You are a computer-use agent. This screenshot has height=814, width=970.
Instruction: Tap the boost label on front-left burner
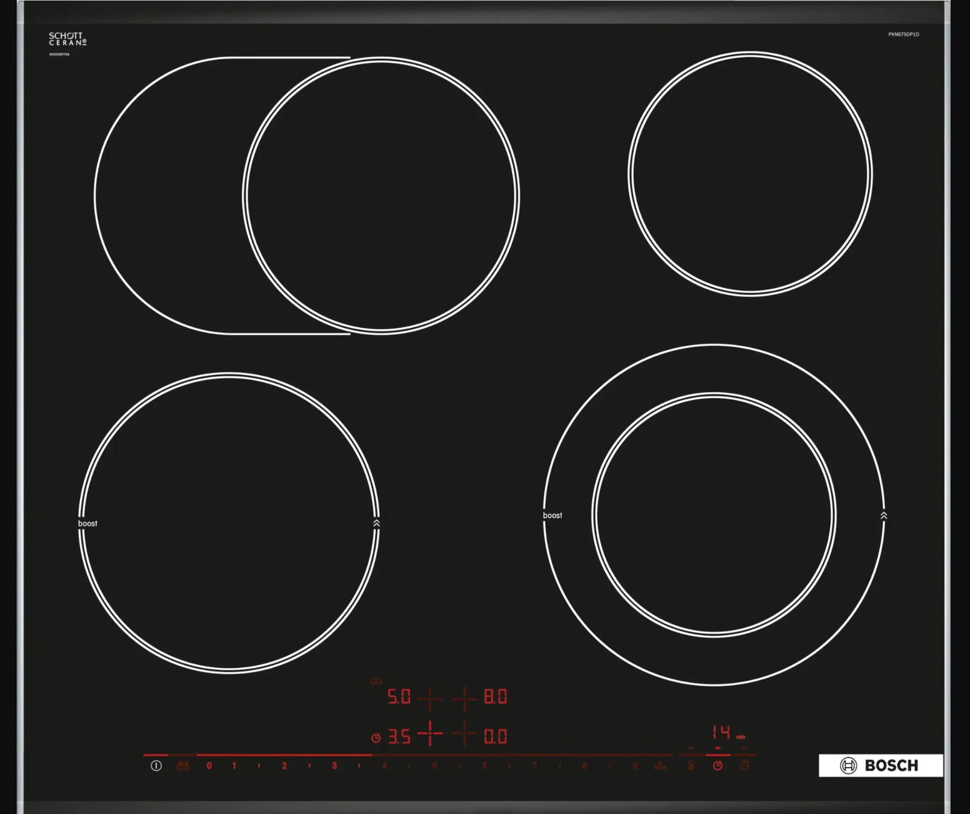(x=87, y=523)
